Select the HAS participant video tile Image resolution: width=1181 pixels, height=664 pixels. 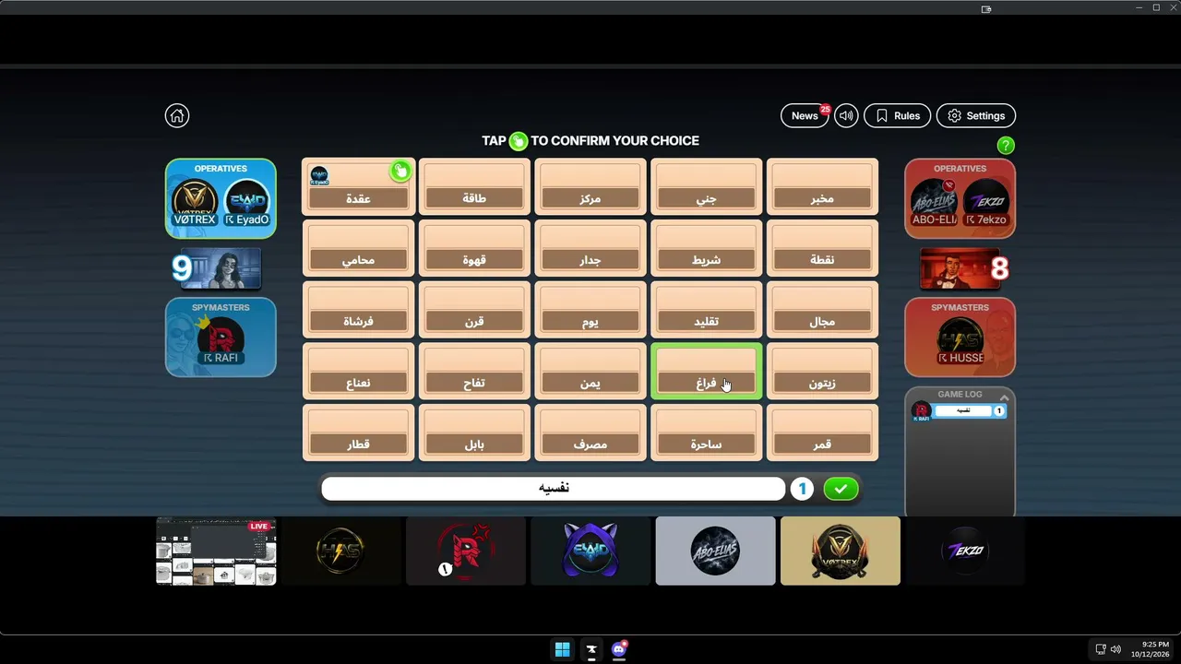coord(340,551)
